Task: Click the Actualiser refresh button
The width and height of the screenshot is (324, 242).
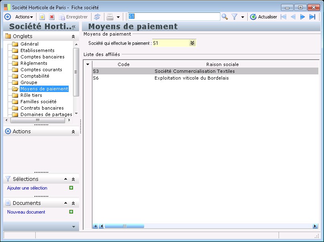Action: click(263, 17)
